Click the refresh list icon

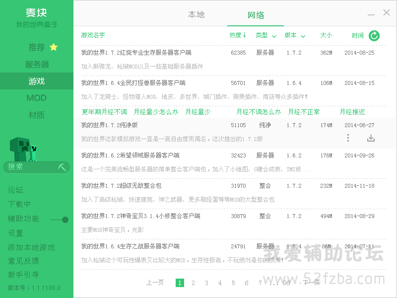tap(374, 35)
